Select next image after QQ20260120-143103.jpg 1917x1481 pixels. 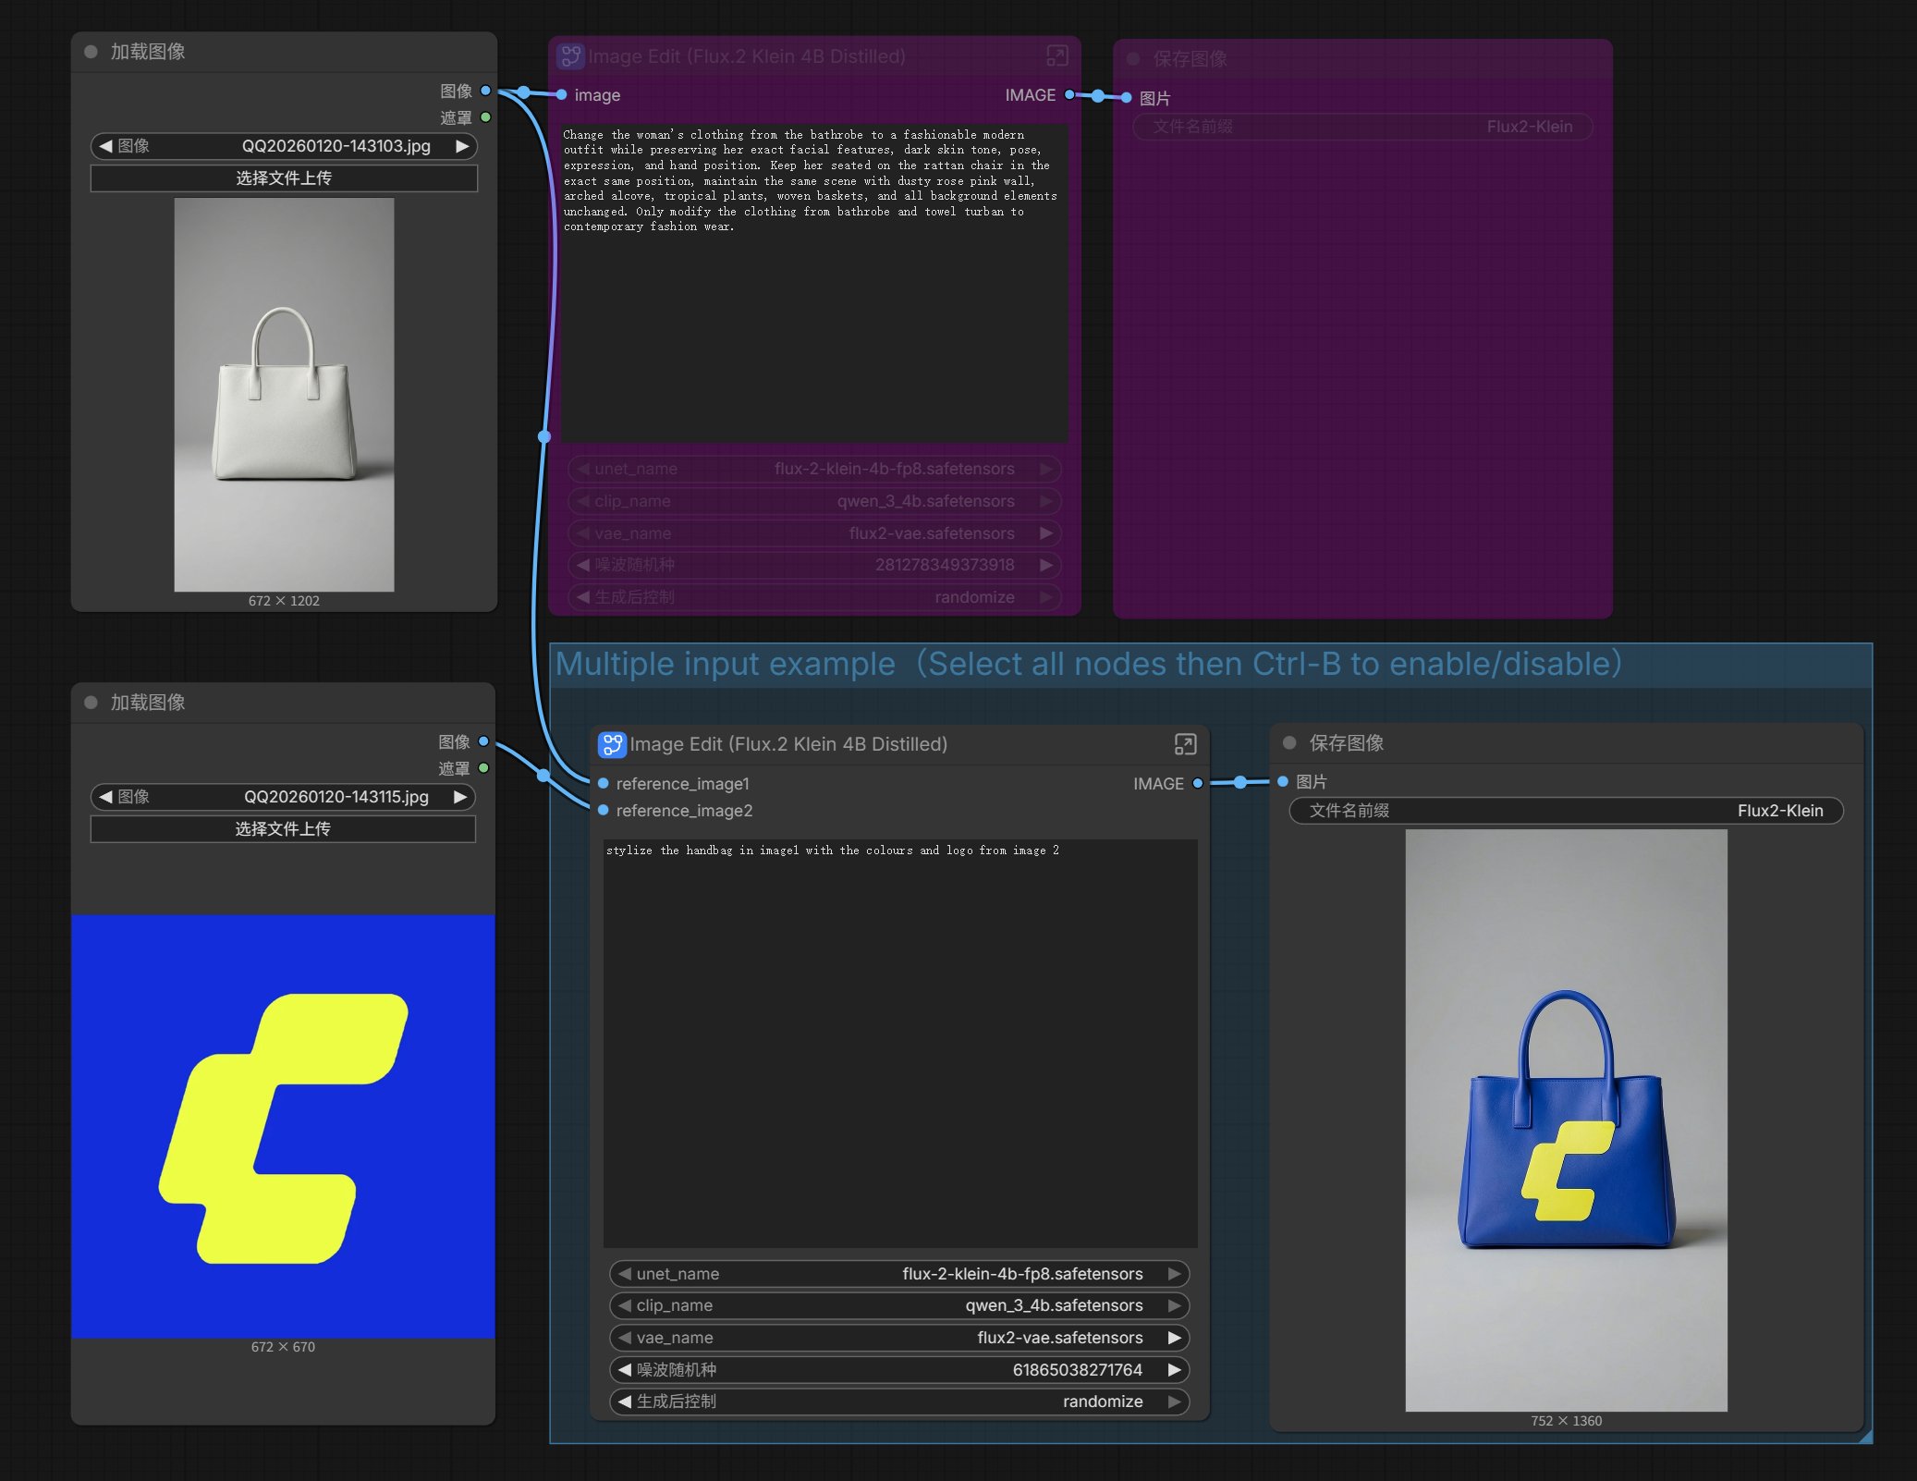point(462,146)
